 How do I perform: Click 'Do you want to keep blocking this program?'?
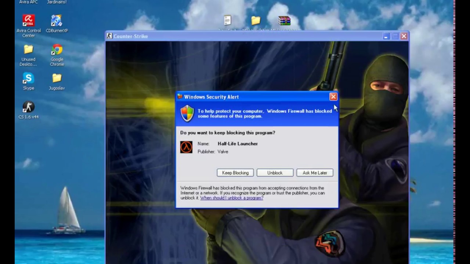pos(228,133)
